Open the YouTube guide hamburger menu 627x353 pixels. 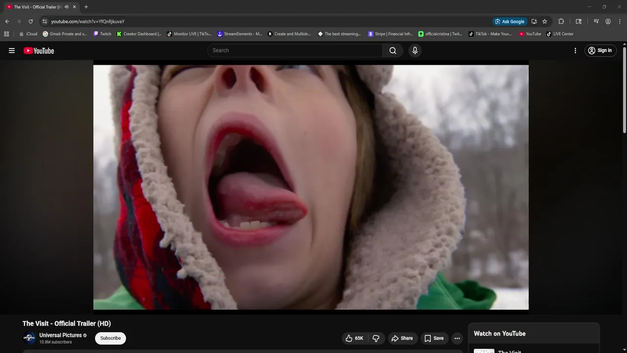12,50
